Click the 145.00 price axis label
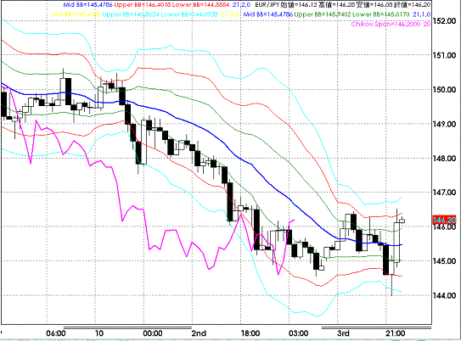Screen dimensions: 461x341 [444, 261]
